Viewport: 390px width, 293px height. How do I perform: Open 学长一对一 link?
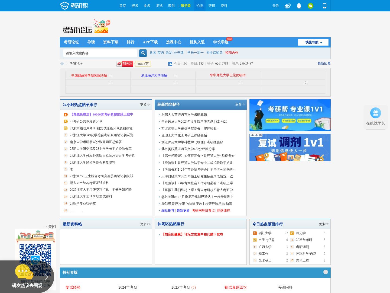click(x=195, y=53)
